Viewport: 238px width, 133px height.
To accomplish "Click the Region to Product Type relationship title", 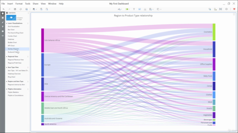I will click(133, 16).
